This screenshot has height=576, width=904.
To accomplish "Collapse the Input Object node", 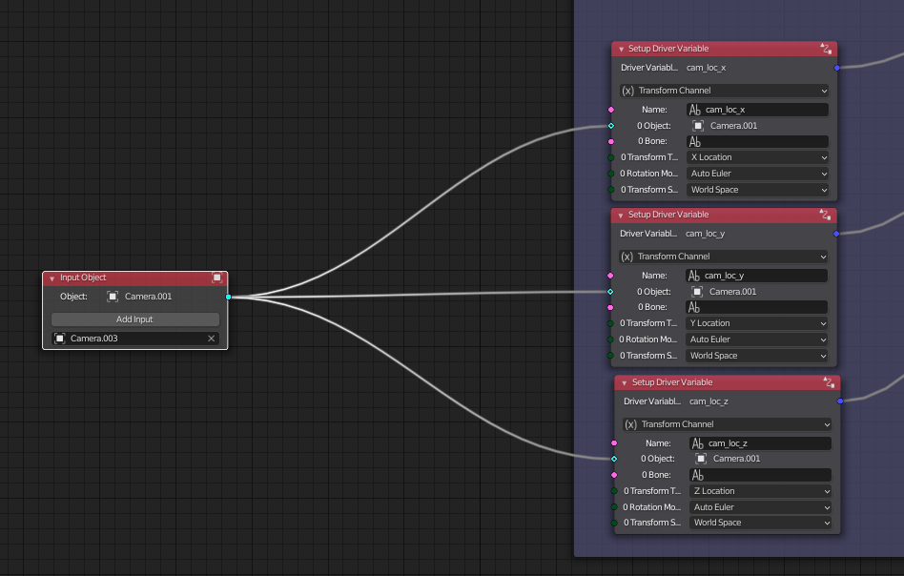I will point(51,278).
